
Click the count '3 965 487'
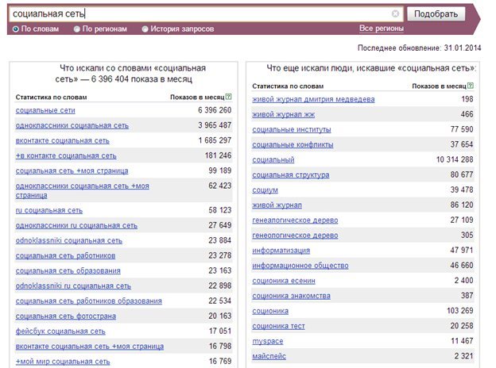pos(215,125)
